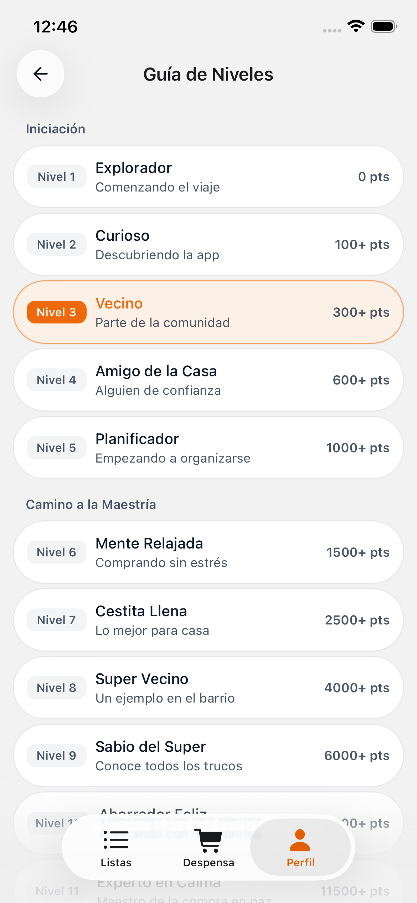Select the Cestita Llena level card
Viewport: 417px width, 903px height.
208,620
